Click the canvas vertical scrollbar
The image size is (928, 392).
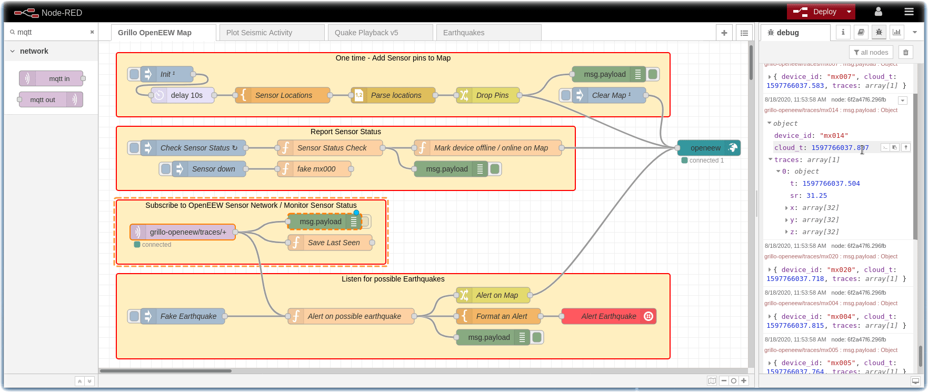pyautogui.click(x=751, y=63)
